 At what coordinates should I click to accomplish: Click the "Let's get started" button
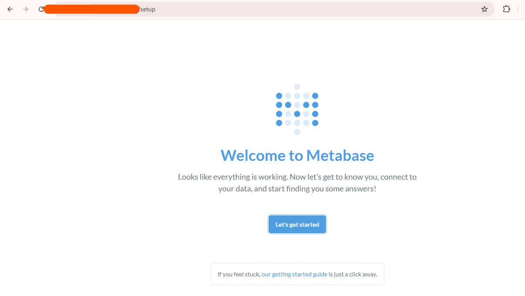(x=297, y=225)
